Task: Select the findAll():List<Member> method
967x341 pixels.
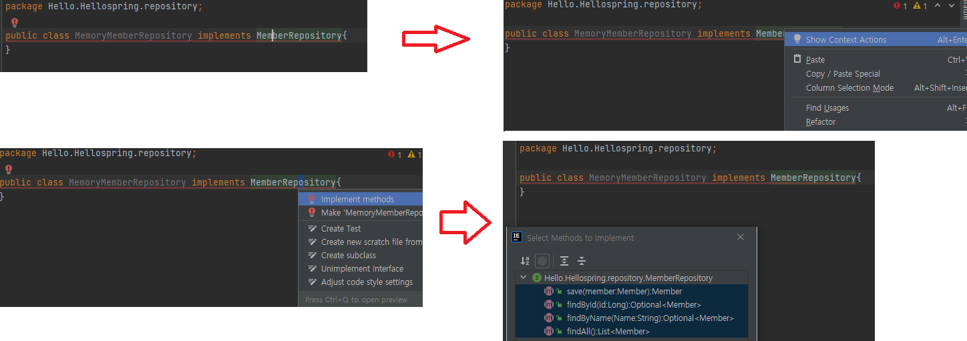Action: [632, 331]
